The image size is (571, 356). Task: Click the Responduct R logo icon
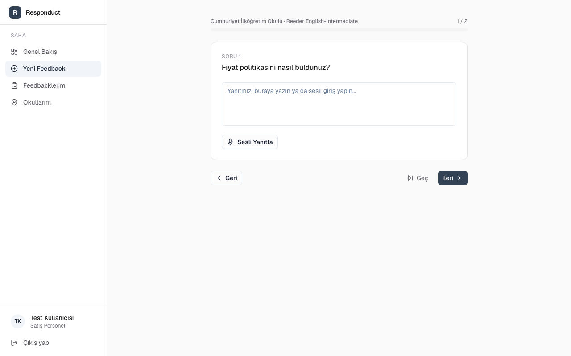point(15,12)
